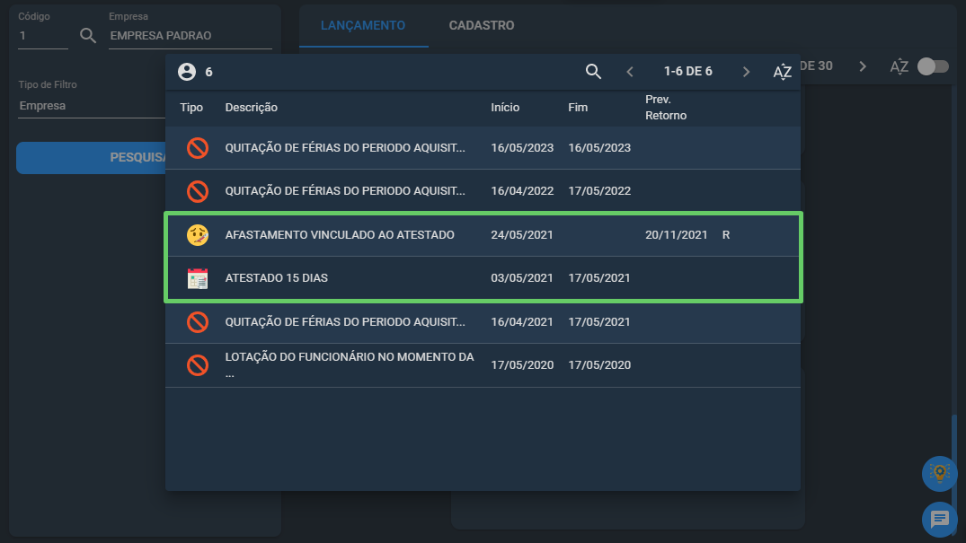Switch to the CADASTRO tab

481,25
